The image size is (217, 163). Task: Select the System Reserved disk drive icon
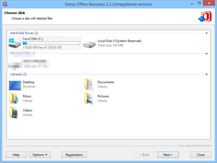90,45
